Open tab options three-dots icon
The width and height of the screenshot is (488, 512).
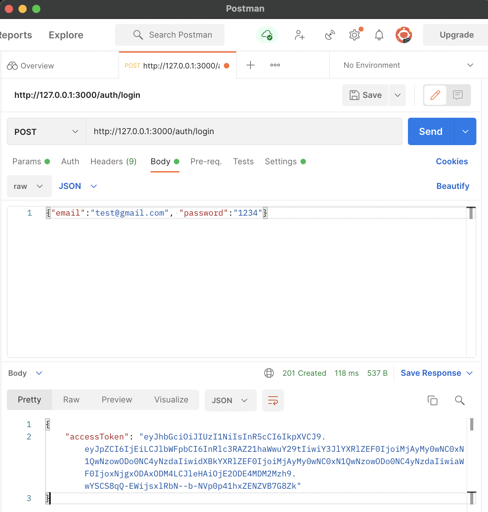pos(275,65)
